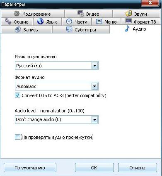
Task: Open the Части tab
Action: 77,21
